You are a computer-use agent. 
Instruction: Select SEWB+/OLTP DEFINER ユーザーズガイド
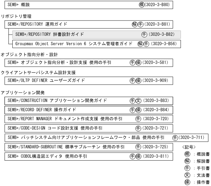pos(89,81)
